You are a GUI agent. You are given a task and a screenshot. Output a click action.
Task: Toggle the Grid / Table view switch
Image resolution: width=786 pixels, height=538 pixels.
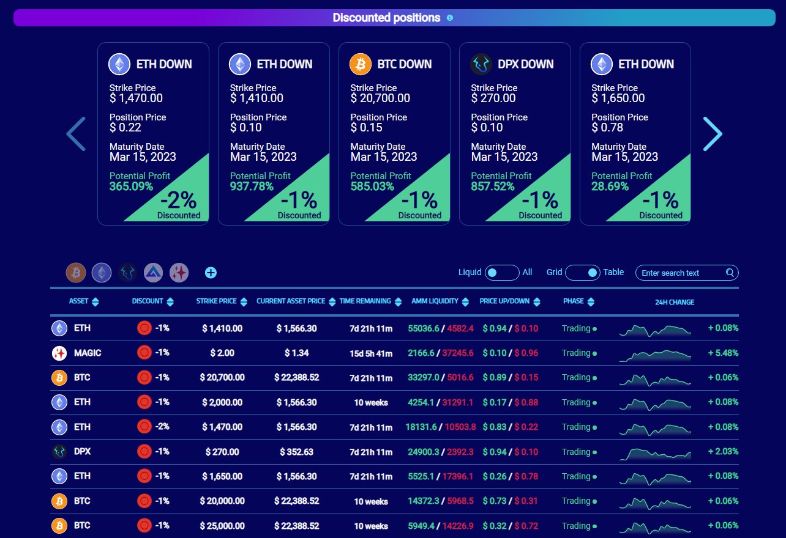[582, 273]
